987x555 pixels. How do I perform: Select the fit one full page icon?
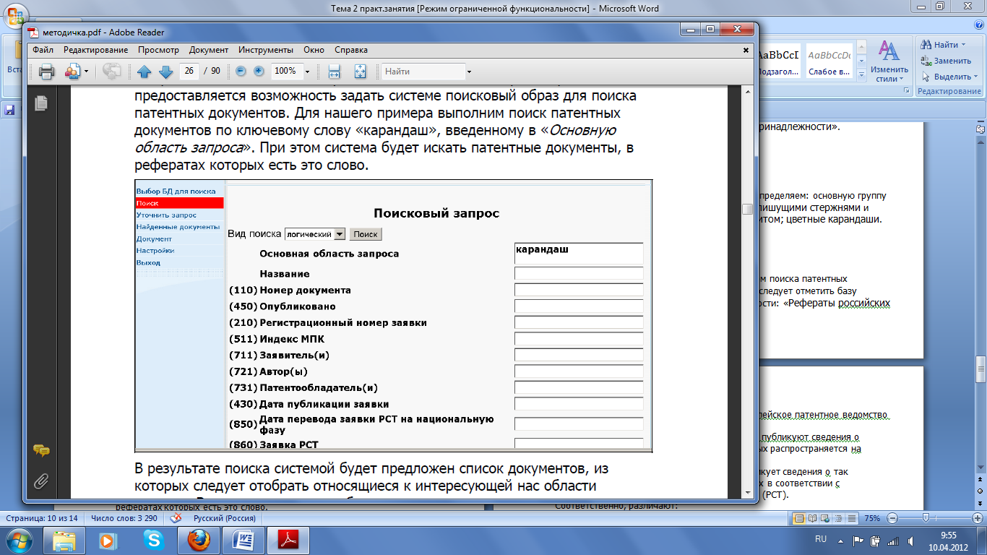(x=360, y=71)
